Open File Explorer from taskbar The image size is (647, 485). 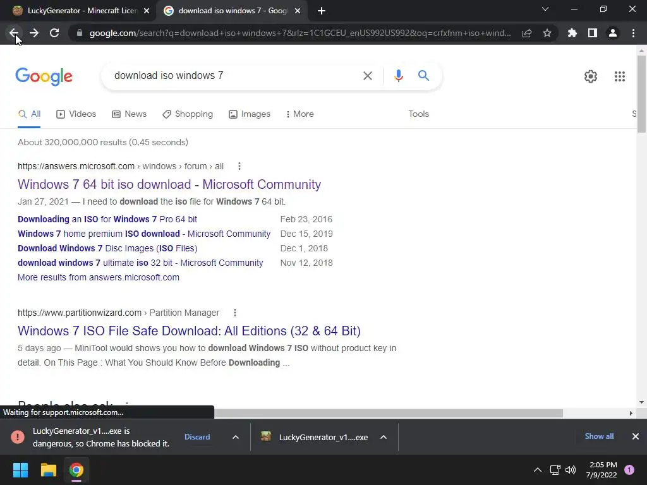tap(48, 470)
